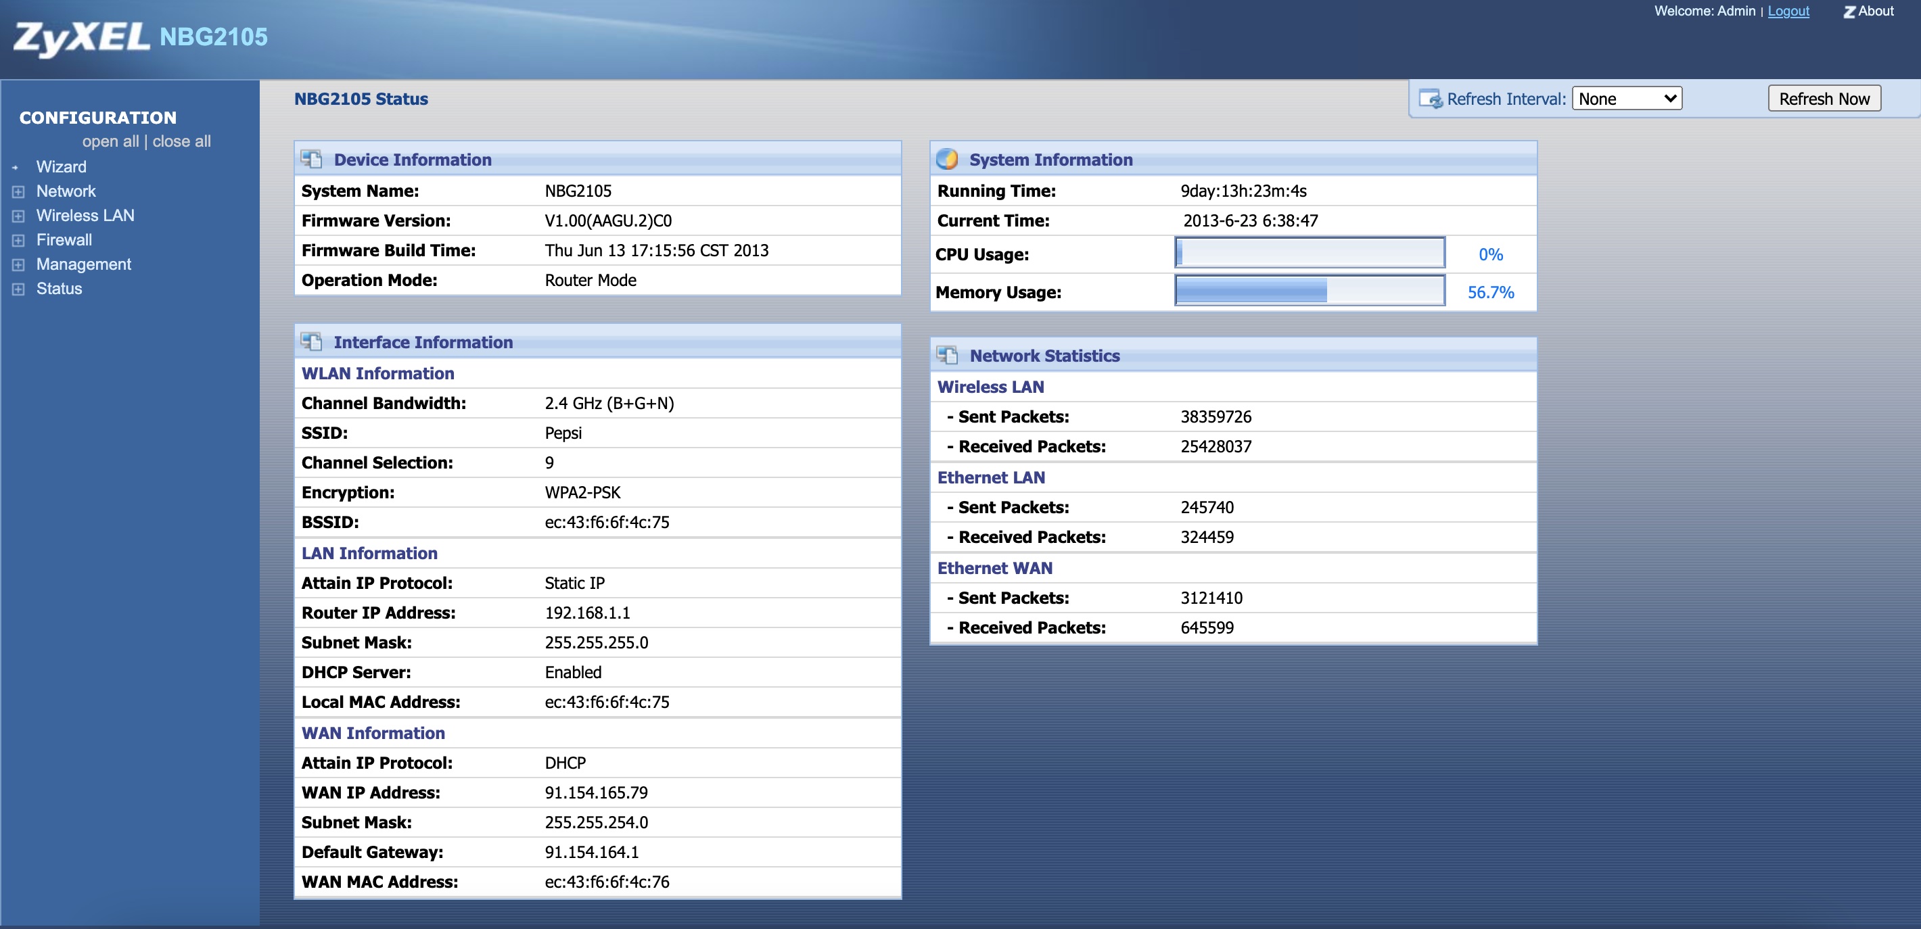Click the Z icon beside About
Screen dimensions: 1921x929
[x=1849, y=12]
